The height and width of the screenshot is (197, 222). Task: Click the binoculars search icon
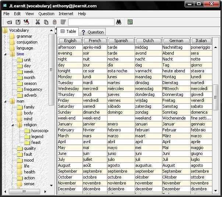(119, 22)
